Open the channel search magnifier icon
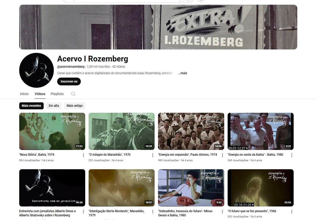This screenshot has width=317, height=220. tap(73, 94)
